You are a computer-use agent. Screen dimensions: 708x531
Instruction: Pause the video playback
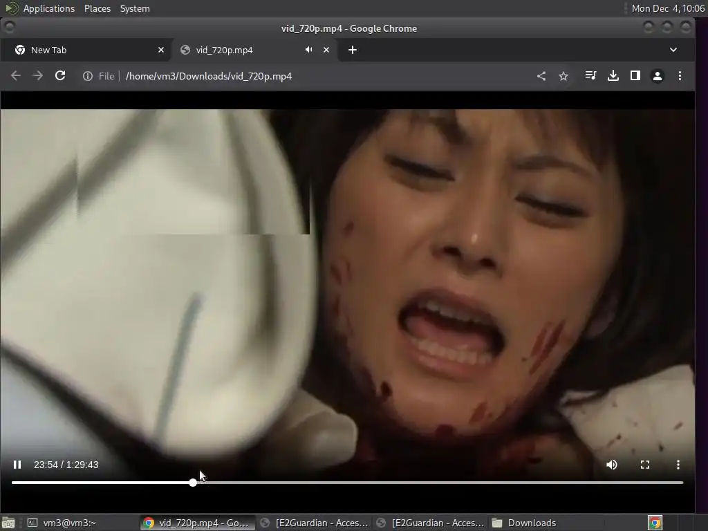pos(17,465)
